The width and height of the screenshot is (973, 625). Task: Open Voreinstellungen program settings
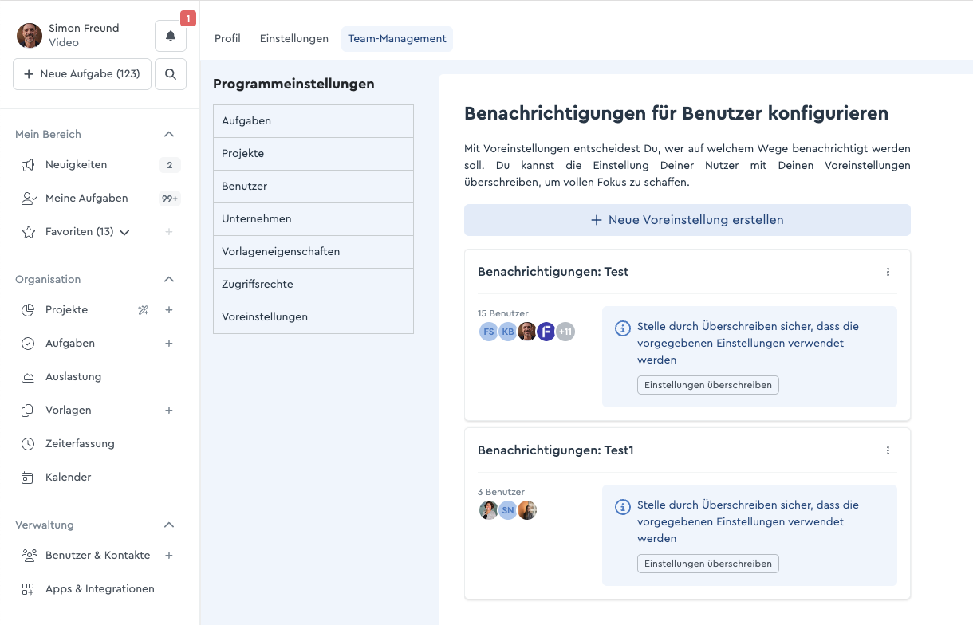313,317
